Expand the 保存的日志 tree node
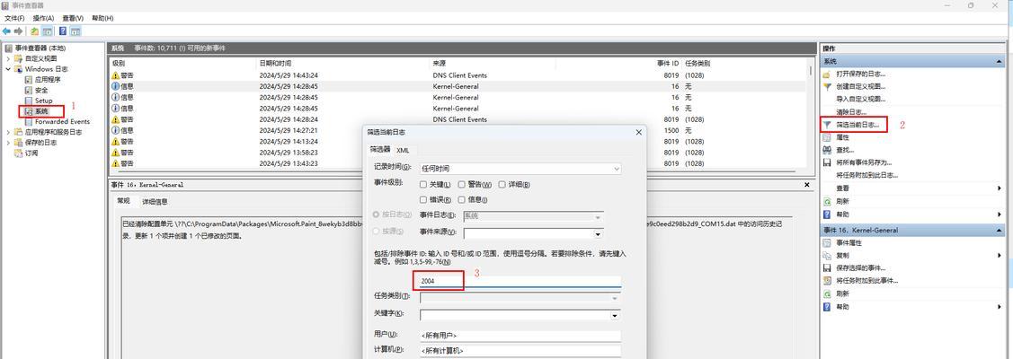The image size is (1013, 359). [x=8, y=143]
